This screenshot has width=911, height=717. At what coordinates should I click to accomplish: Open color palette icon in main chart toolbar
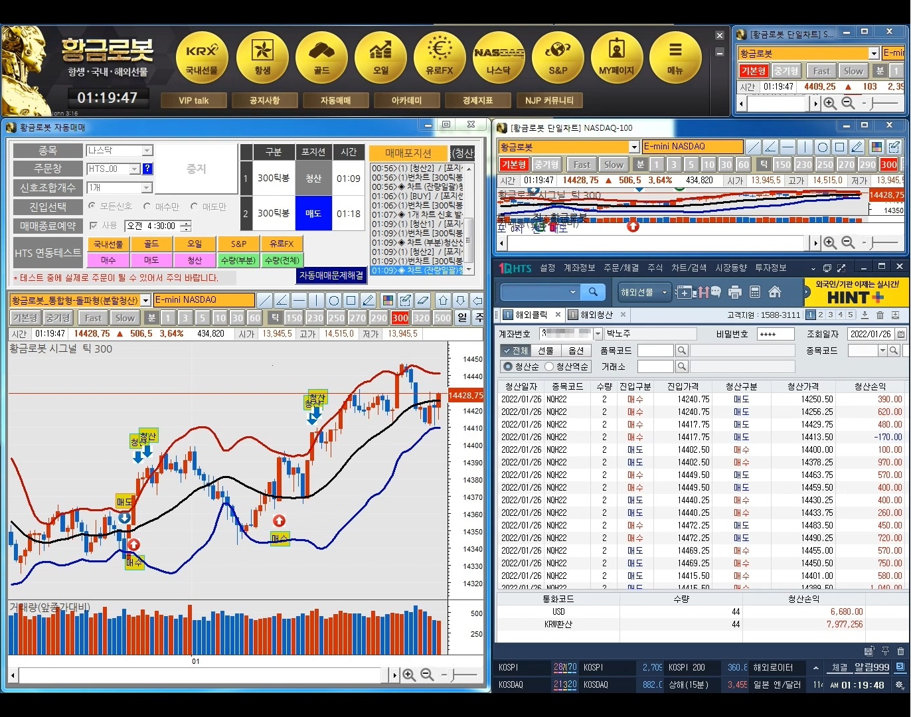pos(388,300)
